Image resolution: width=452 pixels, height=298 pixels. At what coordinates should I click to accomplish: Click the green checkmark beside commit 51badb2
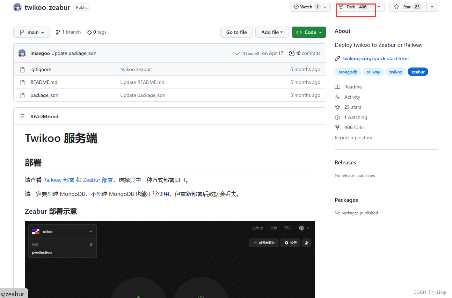pyautogui.click(x=238, y=53)
